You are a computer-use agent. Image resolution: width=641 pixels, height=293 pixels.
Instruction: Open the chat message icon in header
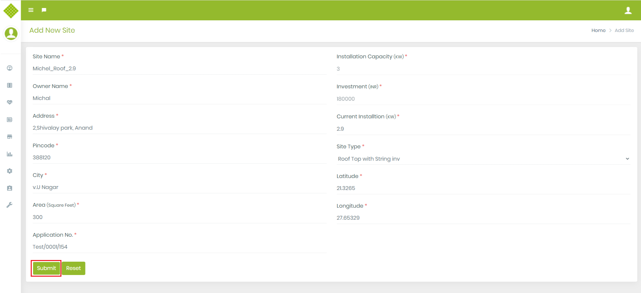(44, 10)
